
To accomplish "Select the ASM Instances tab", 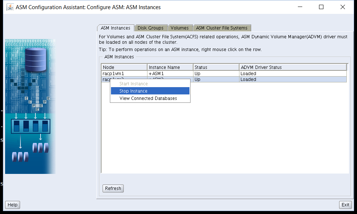I will click(x=115, y=28).
